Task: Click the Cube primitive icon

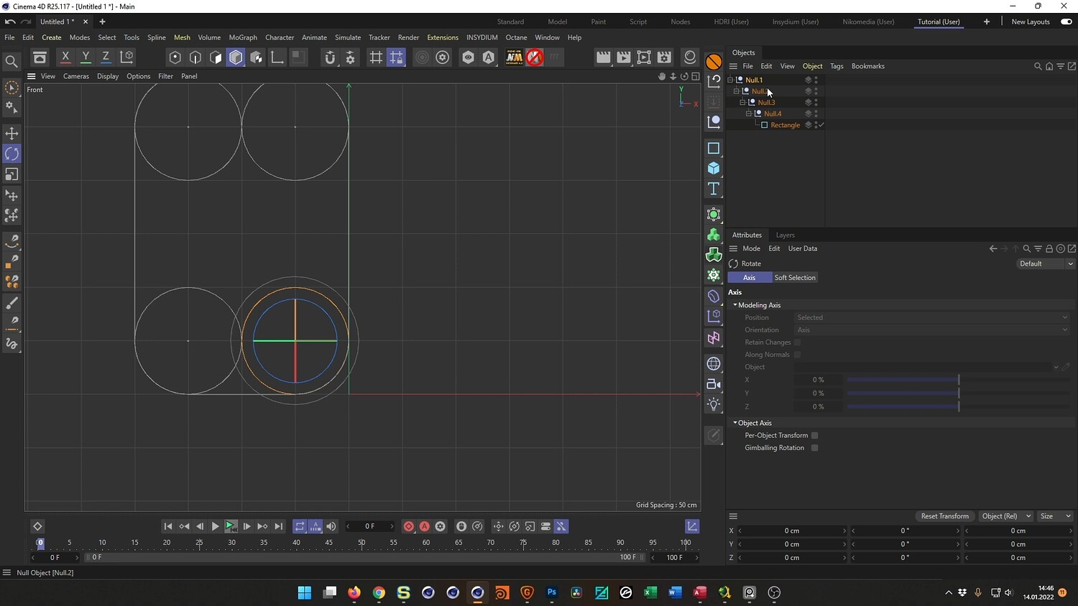Action: click(713, 168)
